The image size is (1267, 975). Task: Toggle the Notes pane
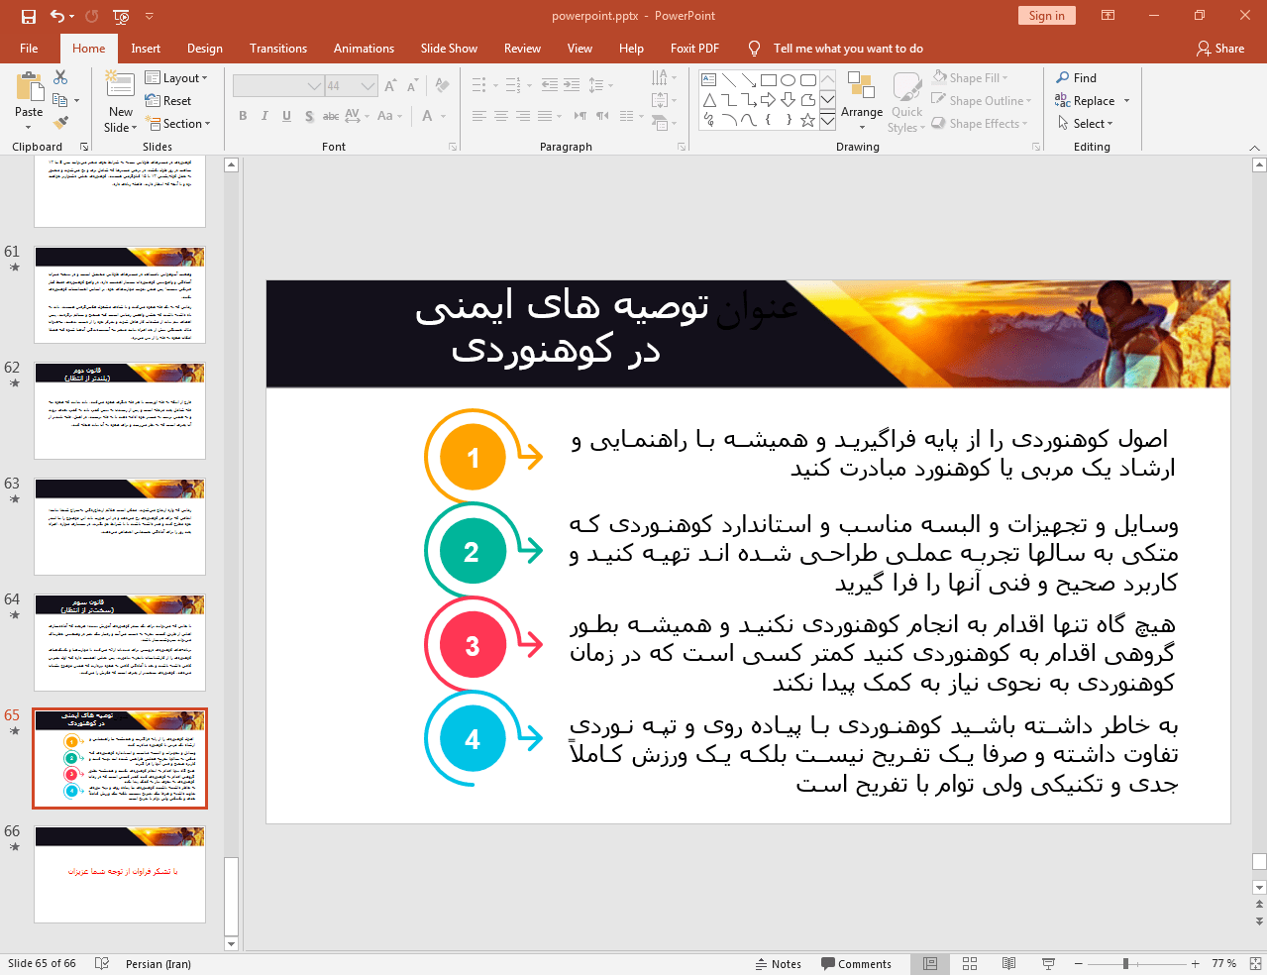[x=779, y=964]
